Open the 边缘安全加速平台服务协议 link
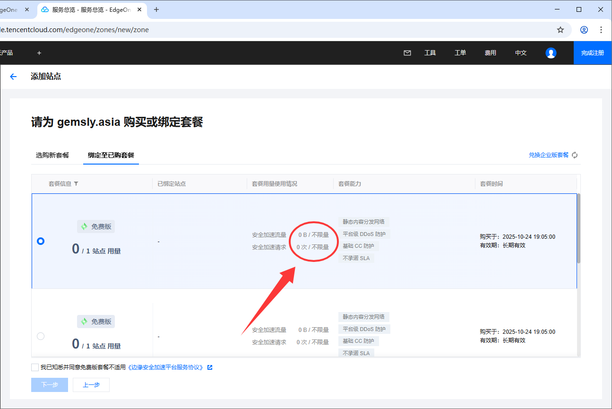Viewport: 612px width, 409px height. [x=166, y=367]
